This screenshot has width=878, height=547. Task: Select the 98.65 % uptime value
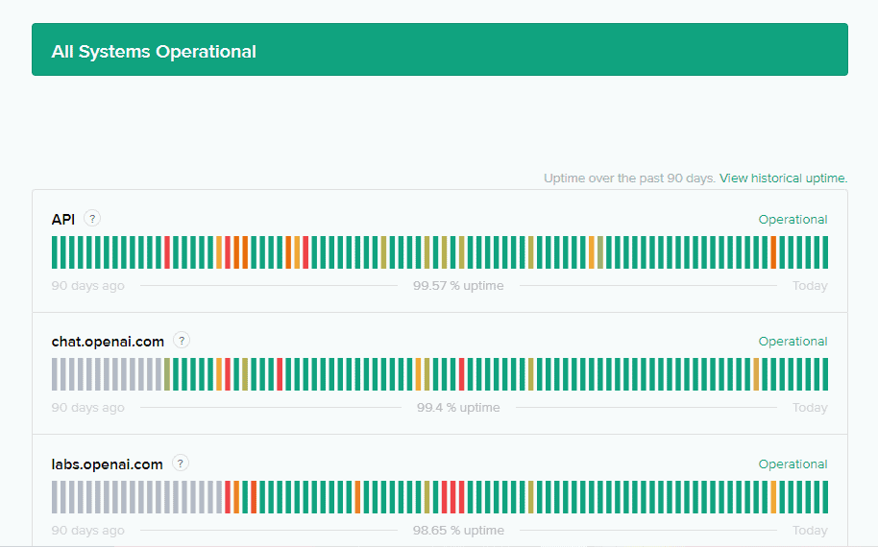(458, 531)
